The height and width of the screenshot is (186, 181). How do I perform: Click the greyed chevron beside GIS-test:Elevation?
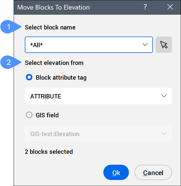click(164, 134)
